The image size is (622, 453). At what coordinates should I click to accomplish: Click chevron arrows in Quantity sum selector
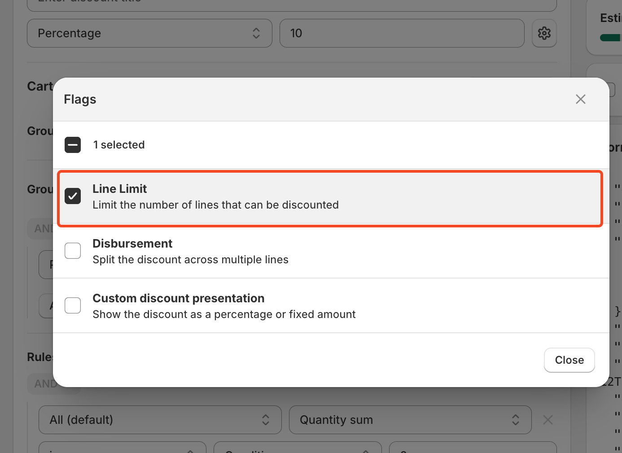515,420
